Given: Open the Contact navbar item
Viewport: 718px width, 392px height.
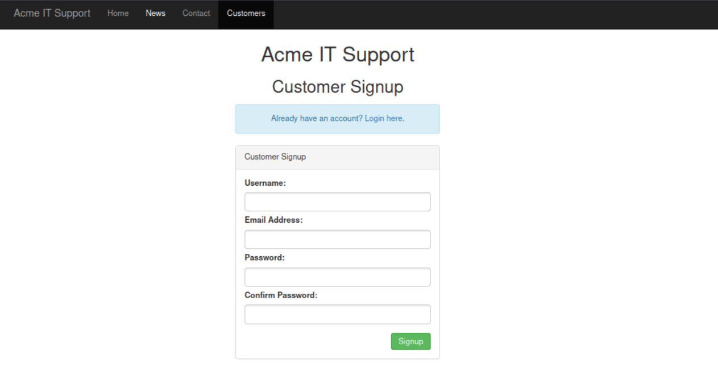Looking at the screenshot, I should [x=196, y=13].
